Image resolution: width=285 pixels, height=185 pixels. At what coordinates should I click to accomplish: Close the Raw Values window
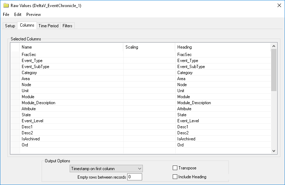[279, 5]
